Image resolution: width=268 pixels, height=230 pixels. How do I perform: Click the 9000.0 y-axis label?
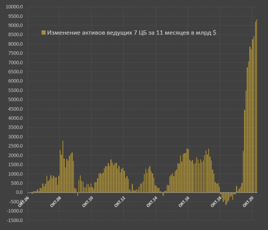tap(15, 25)
